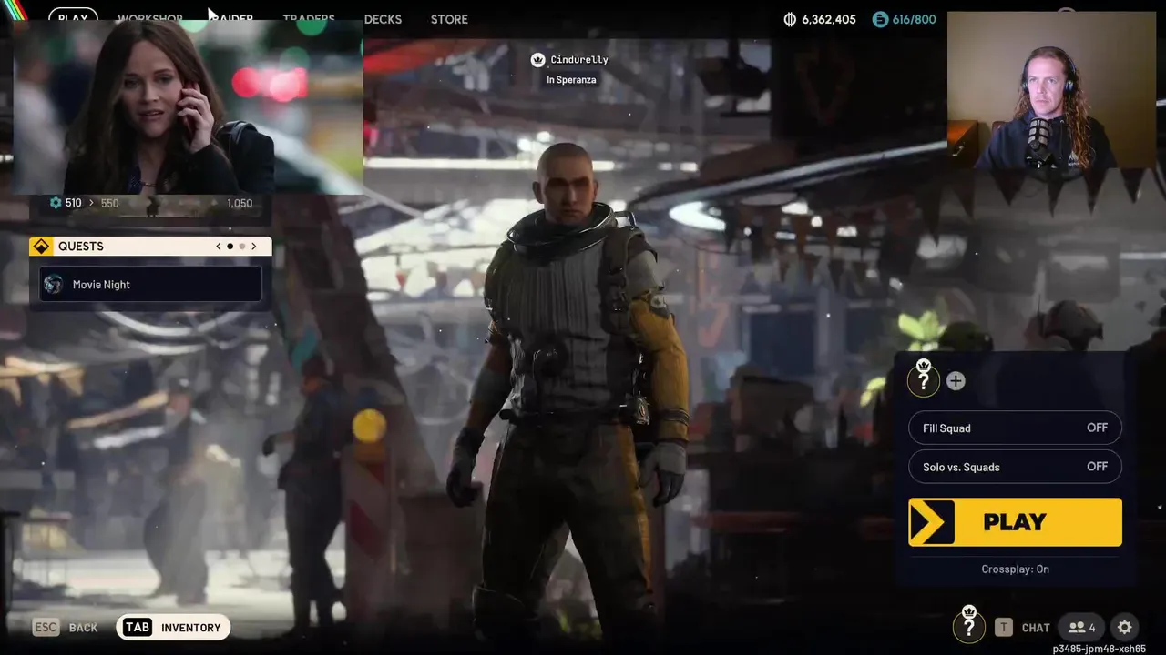Image resolution: width=1166 pixels, height=655 pixels.
Task: Click ESC Back button
Action: [65, 628]
